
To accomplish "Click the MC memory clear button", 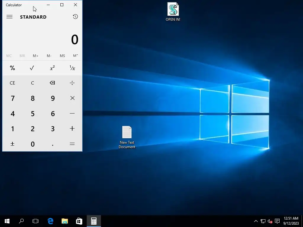I will [9, 56].
